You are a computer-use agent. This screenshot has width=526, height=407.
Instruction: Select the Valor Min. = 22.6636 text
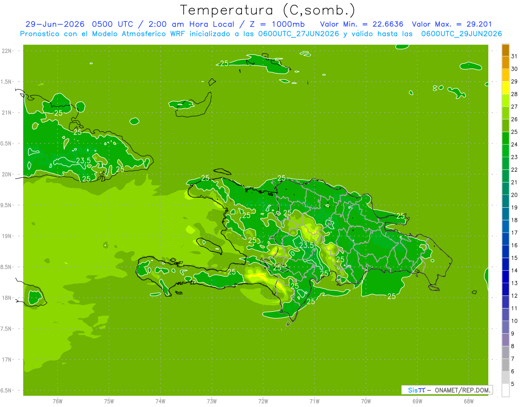[362, 24]
